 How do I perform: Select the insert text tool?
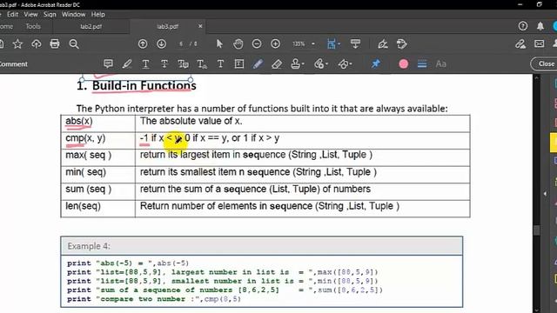click(x=202, y=63)
